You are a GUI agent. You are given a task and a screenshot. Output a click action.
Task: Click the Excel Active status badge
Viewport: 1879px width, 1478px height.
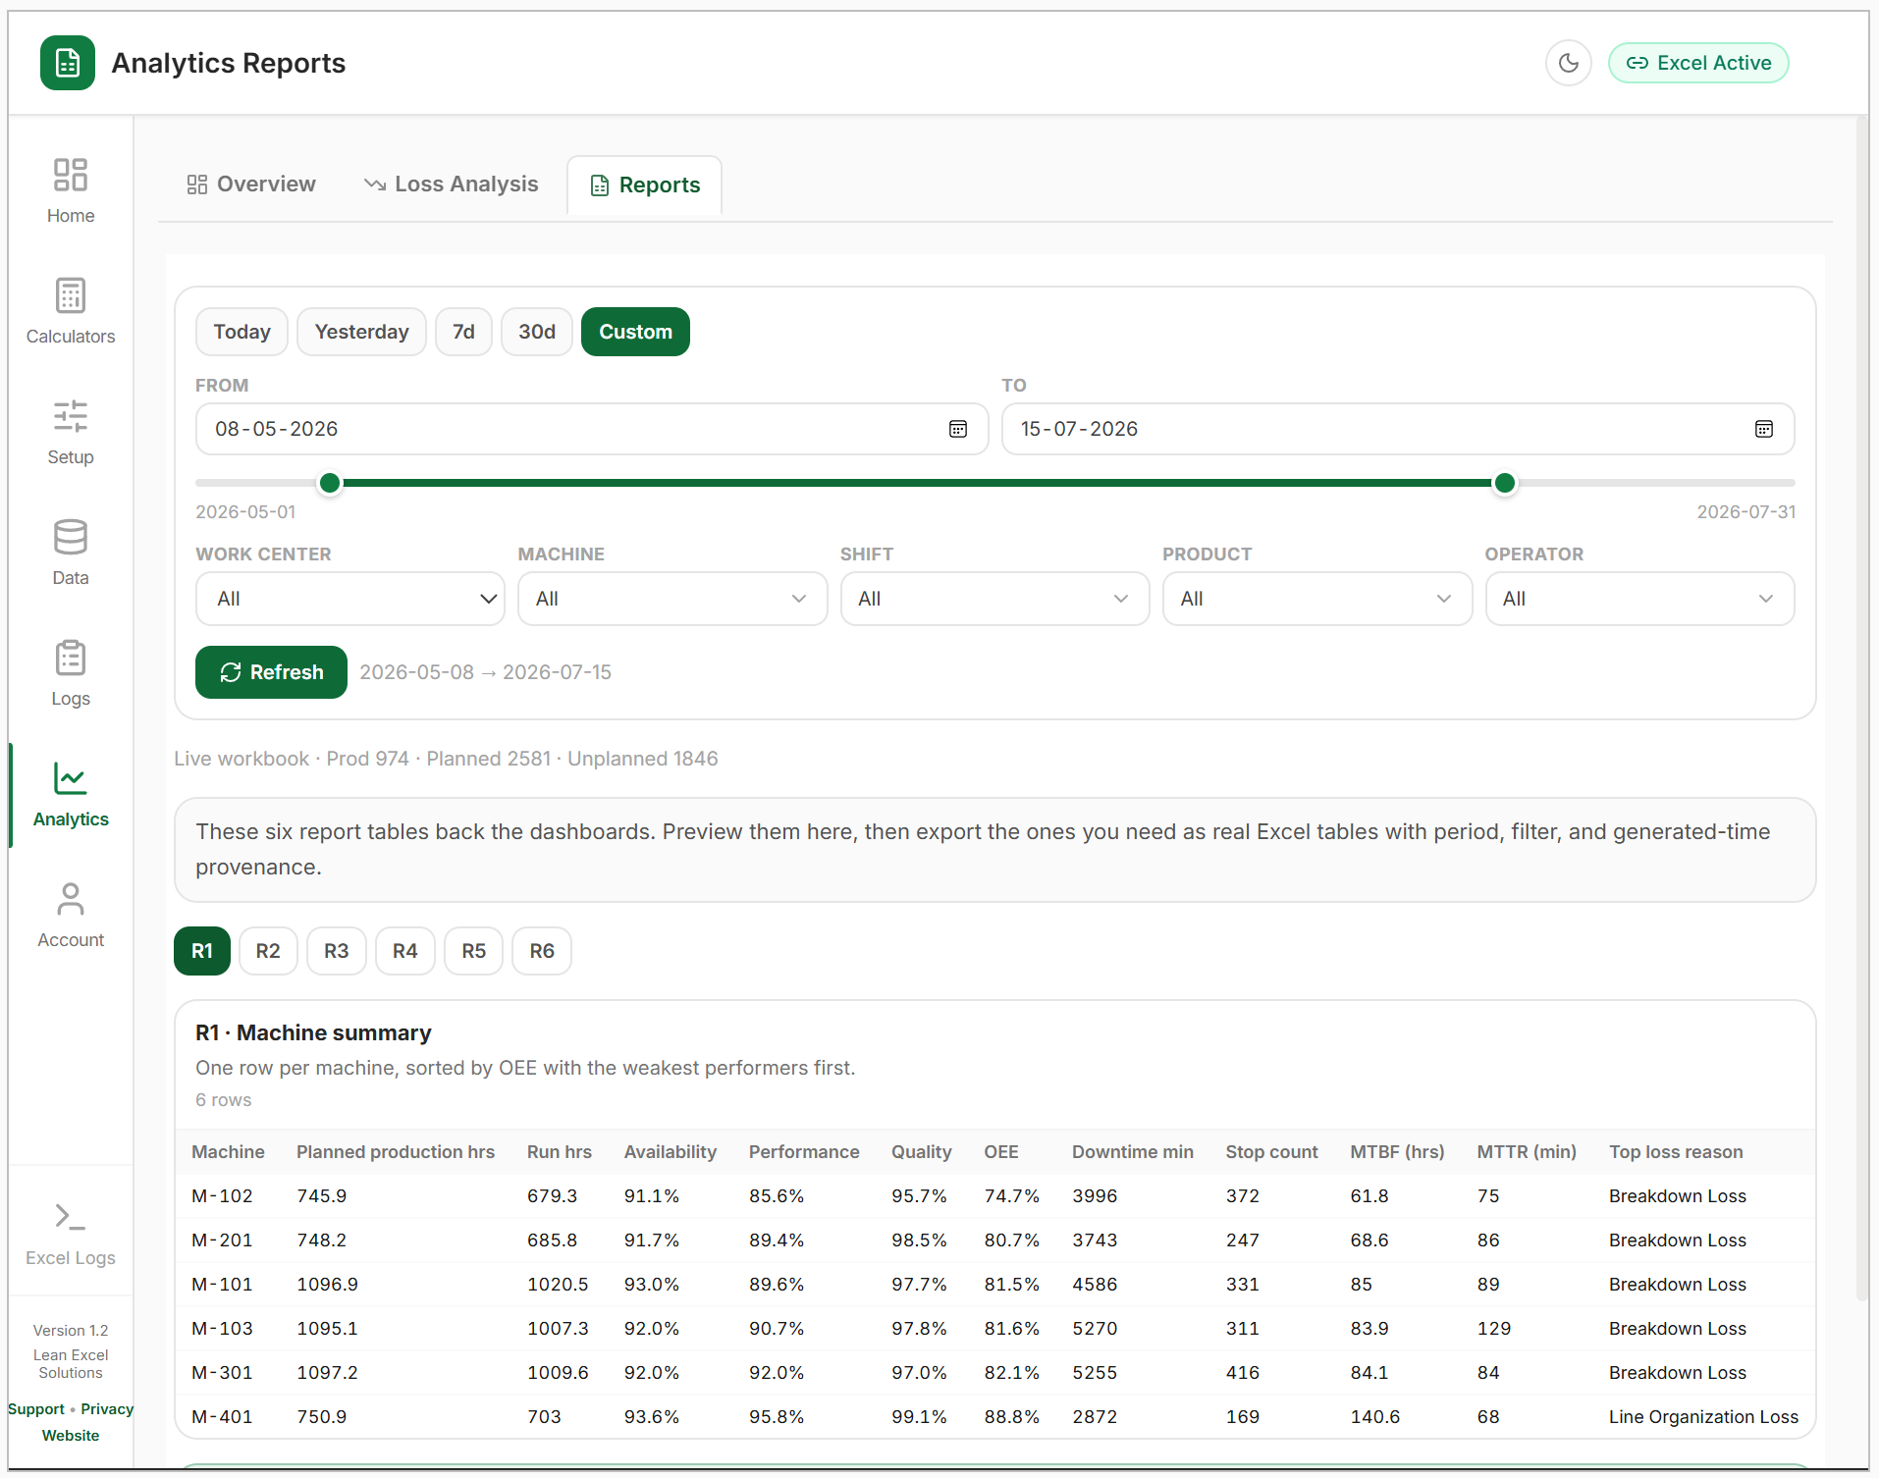1698,63
